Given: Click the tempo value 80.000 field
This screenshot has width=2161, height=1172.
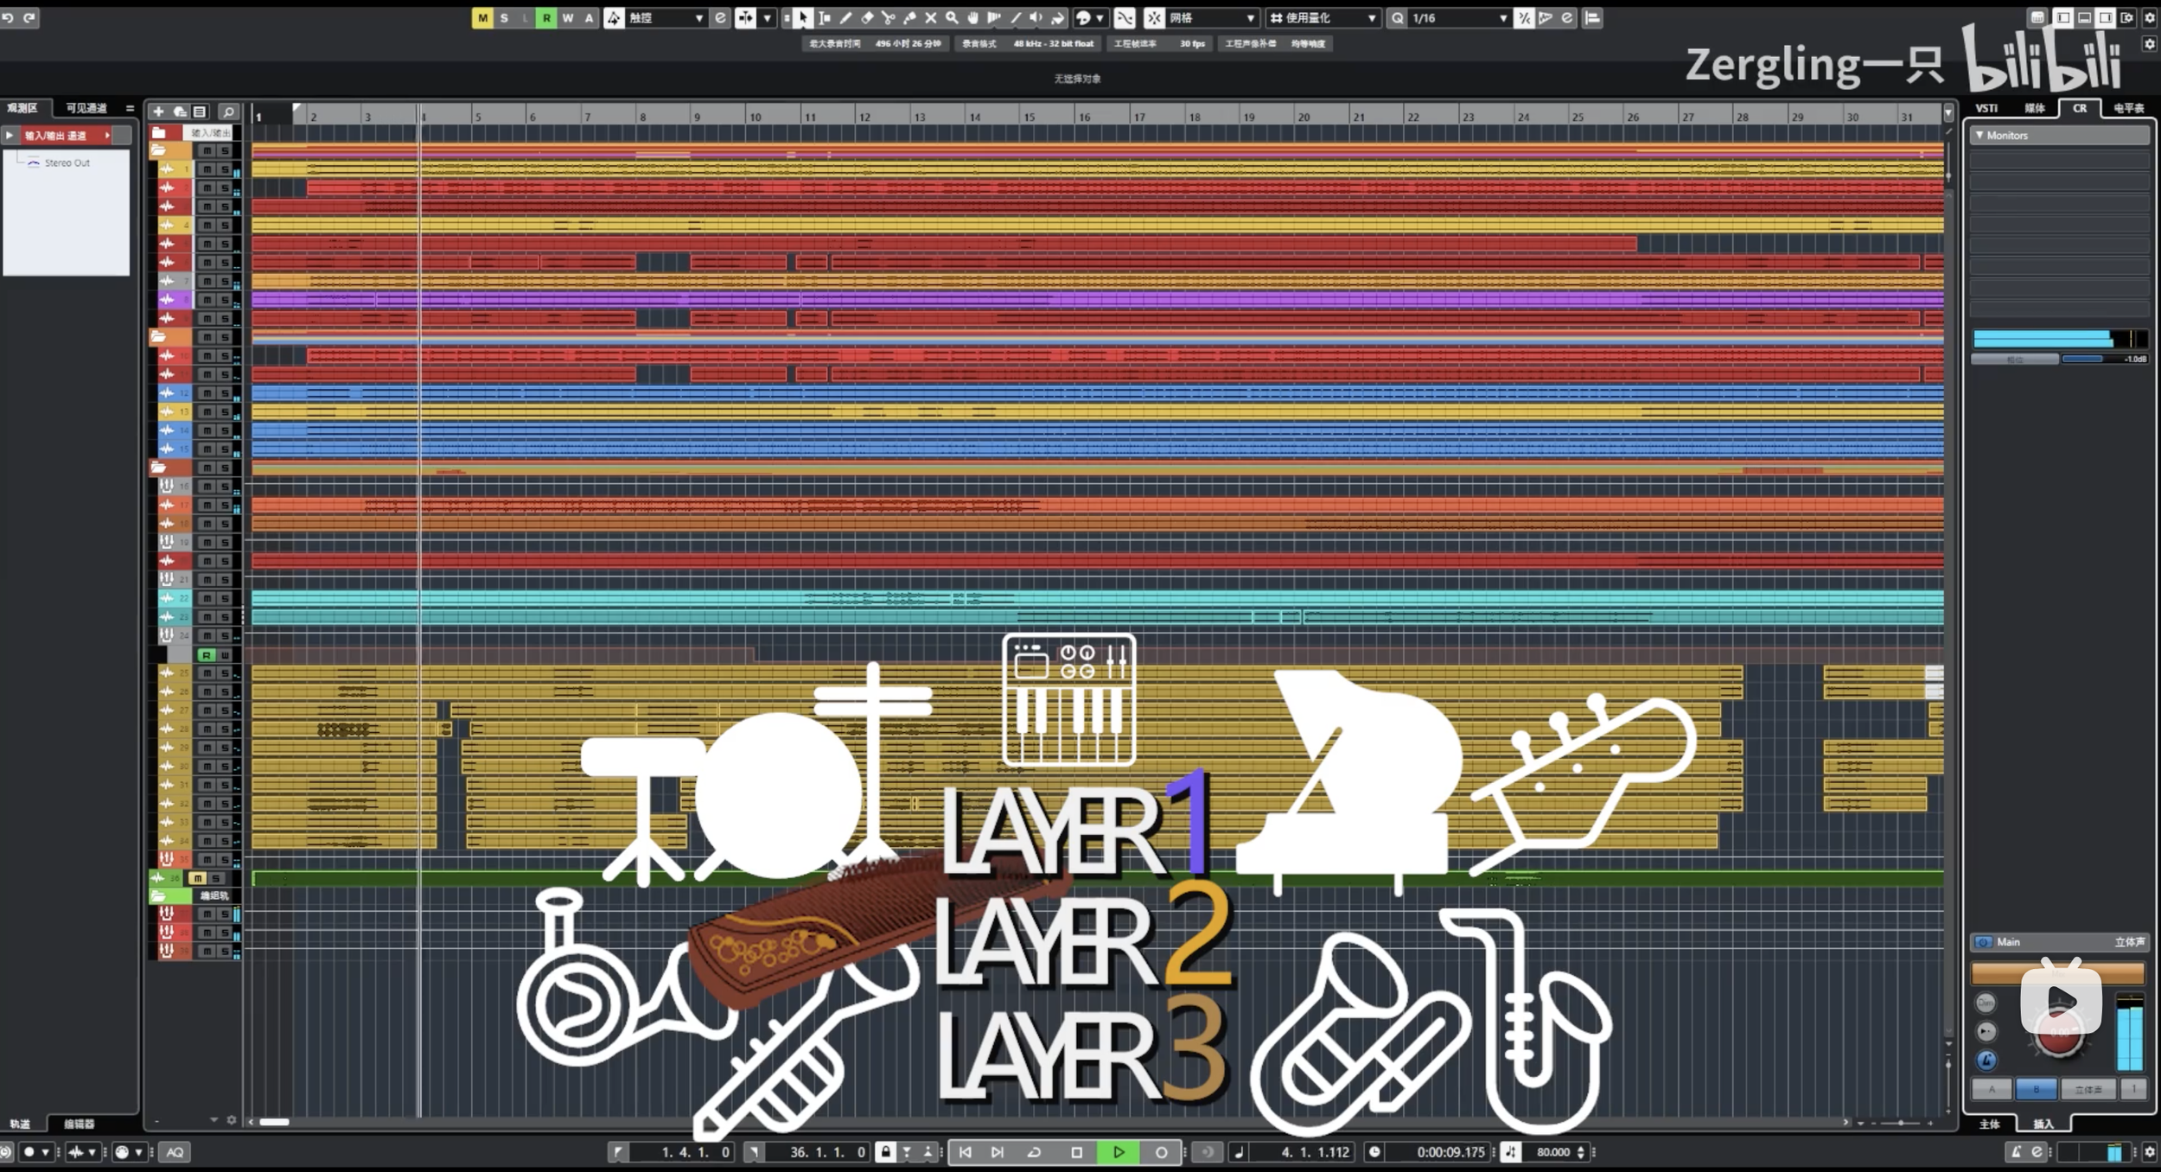Looking at the screenshot, I should (1552, 1152).
